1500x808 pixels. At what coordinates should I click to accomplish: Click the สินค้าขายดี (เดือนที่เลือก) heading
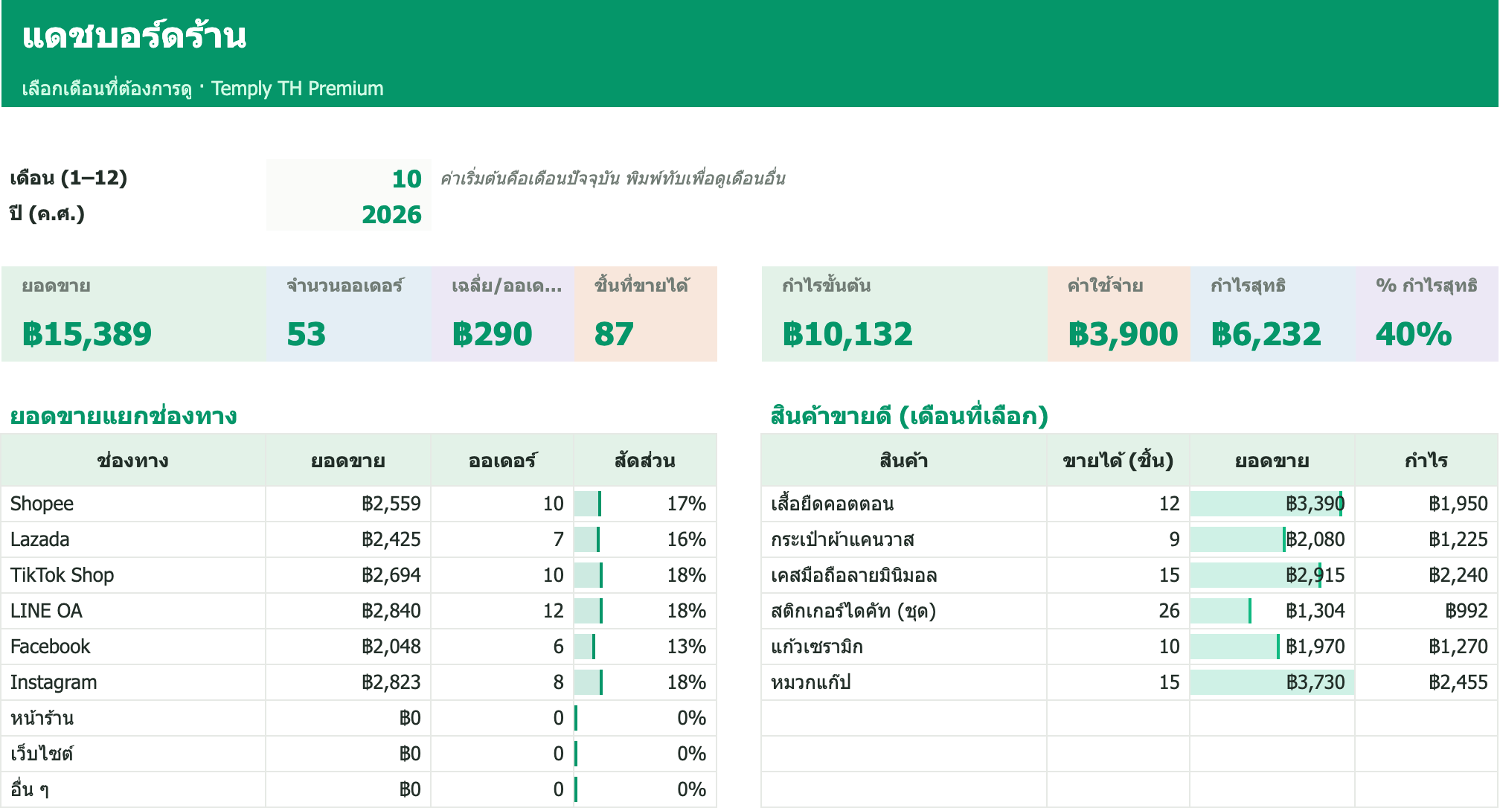[909, 415]
